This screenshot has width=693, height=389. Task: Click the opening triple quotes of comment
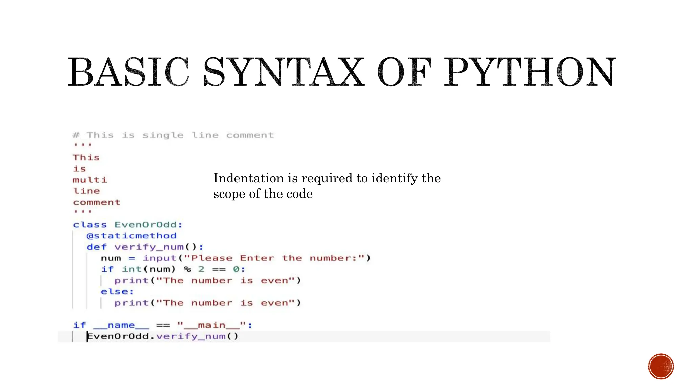83,145
